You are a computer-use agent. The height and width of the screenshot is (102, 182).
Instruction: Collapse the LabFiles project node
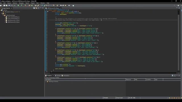tap(1, 10)
